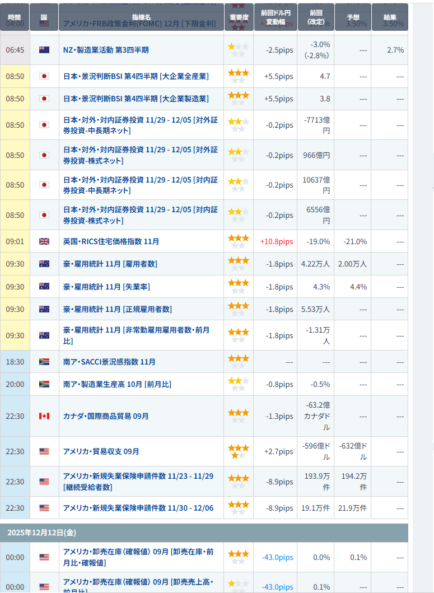Click the 重要度 column header
434x593 pixels.
pyautogui.click(x=239, y=18)
